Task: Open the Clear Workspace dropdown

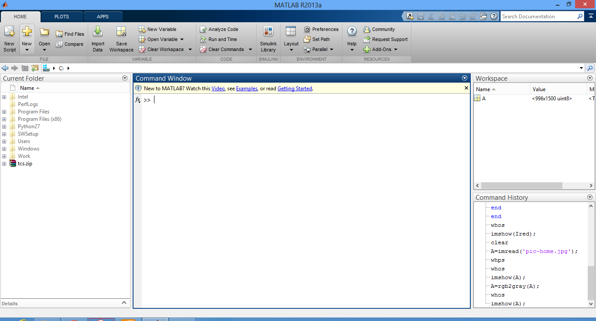Action: pos(190,49)
